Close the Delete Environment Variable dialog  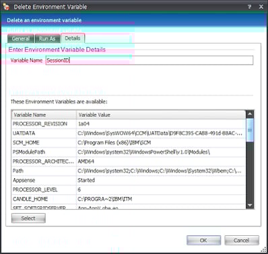click(261, 7)
